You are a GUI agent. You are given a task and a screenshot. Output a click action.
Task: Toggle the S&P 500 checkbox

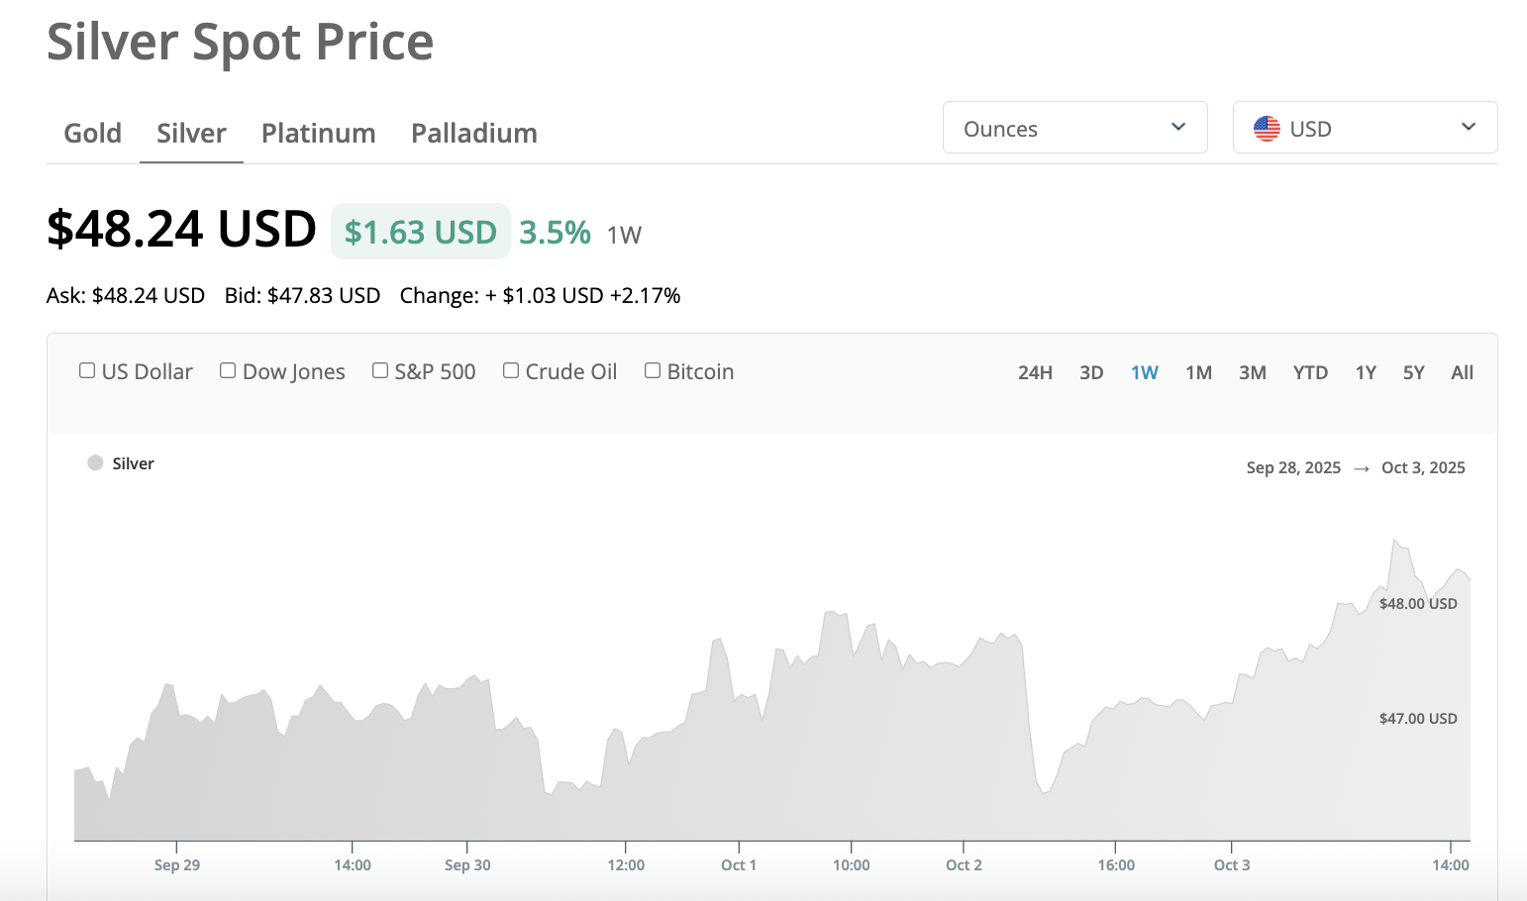[380, 370]
